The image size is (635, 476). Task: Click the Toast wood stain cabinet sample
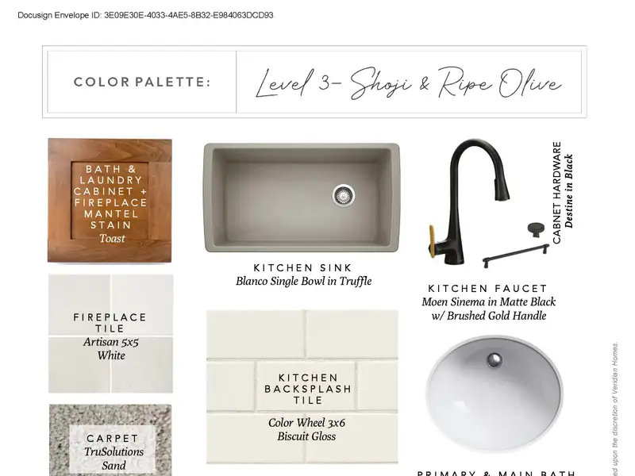click(110, 201)
